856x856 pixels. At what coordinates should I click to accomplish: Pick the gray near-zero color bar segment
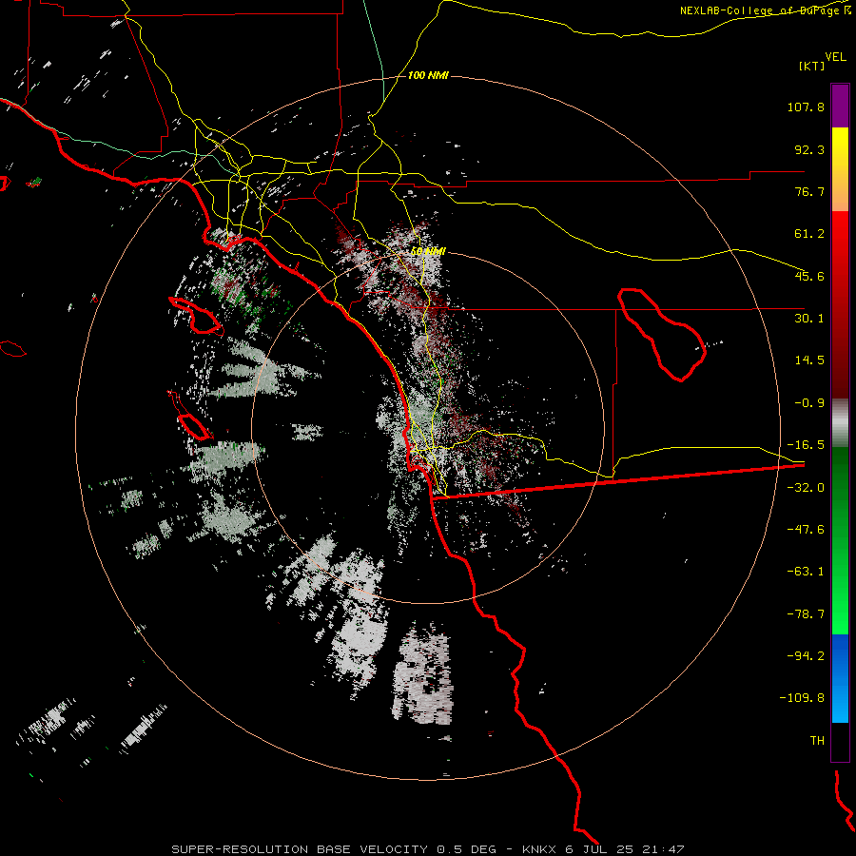tap(840, 422)
